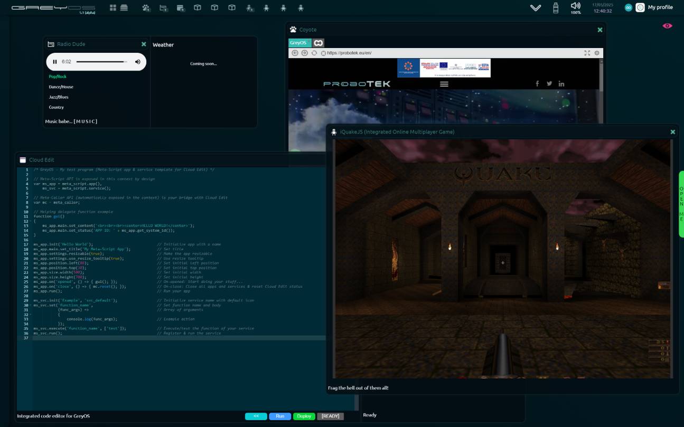Open the Probotek hamburger menu
Viewport: 684px width, 427px height.
click(x=444, y=84)
